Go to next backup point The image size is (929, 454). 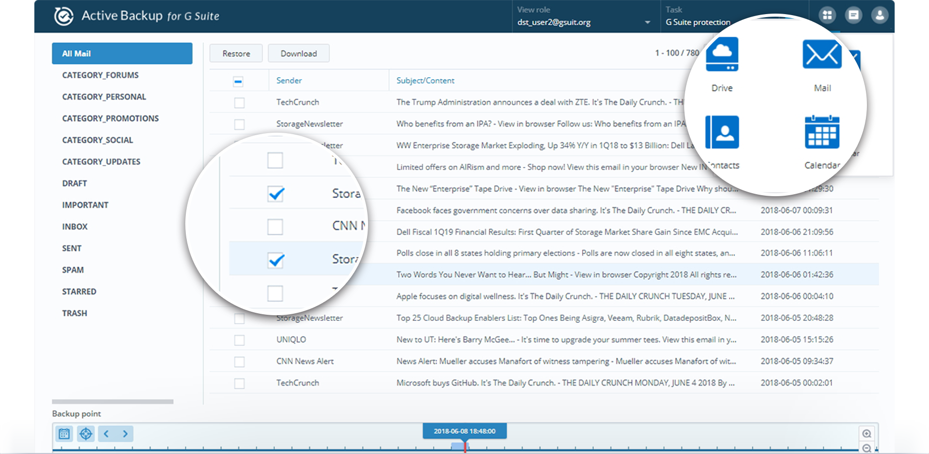point(125,433)
